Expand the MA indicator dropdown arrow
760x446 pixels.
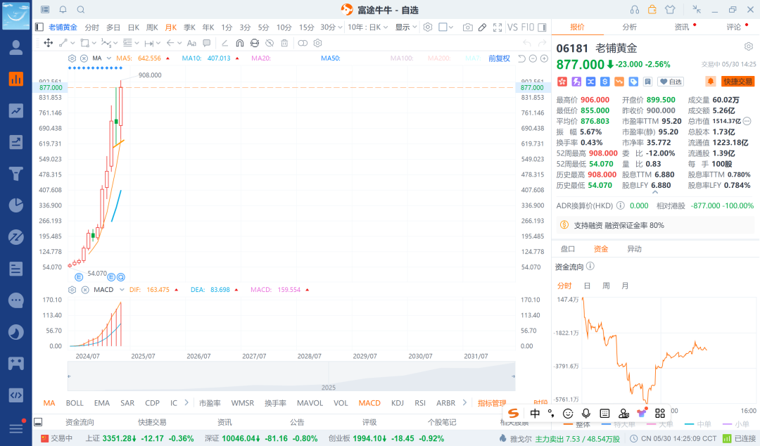(x=109, y=58)
